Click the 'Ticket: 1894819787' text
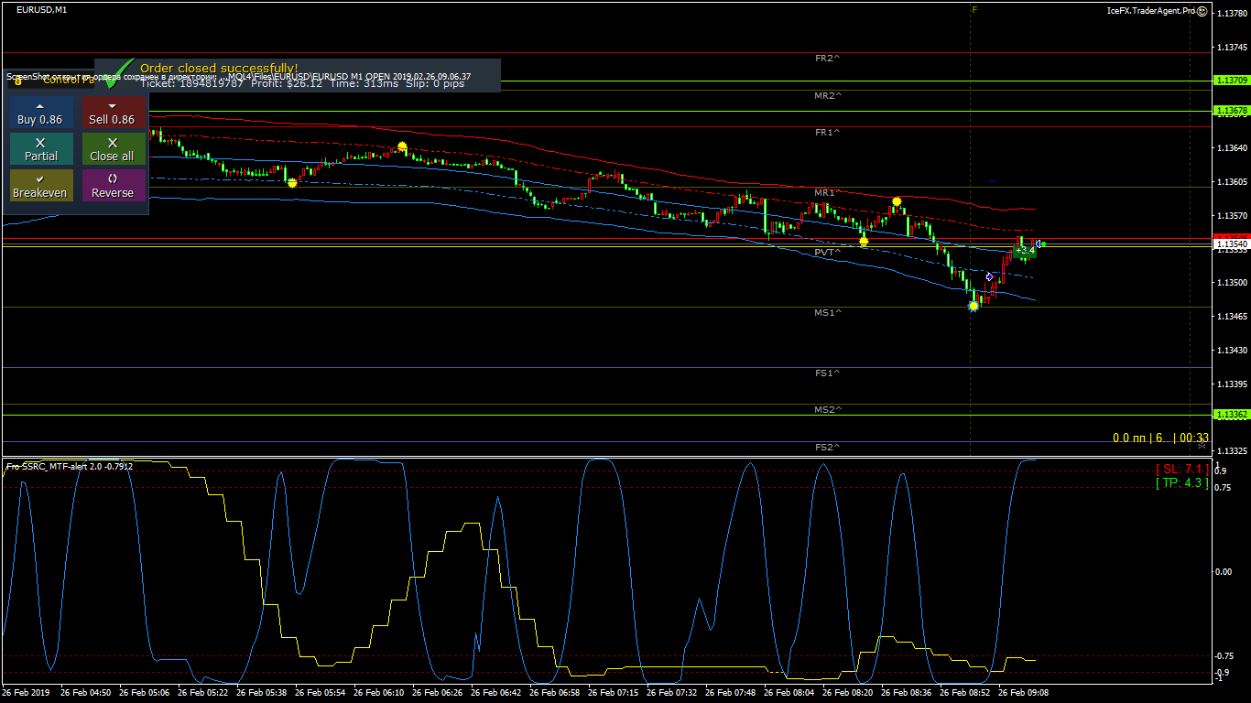 tap(192, 83)
